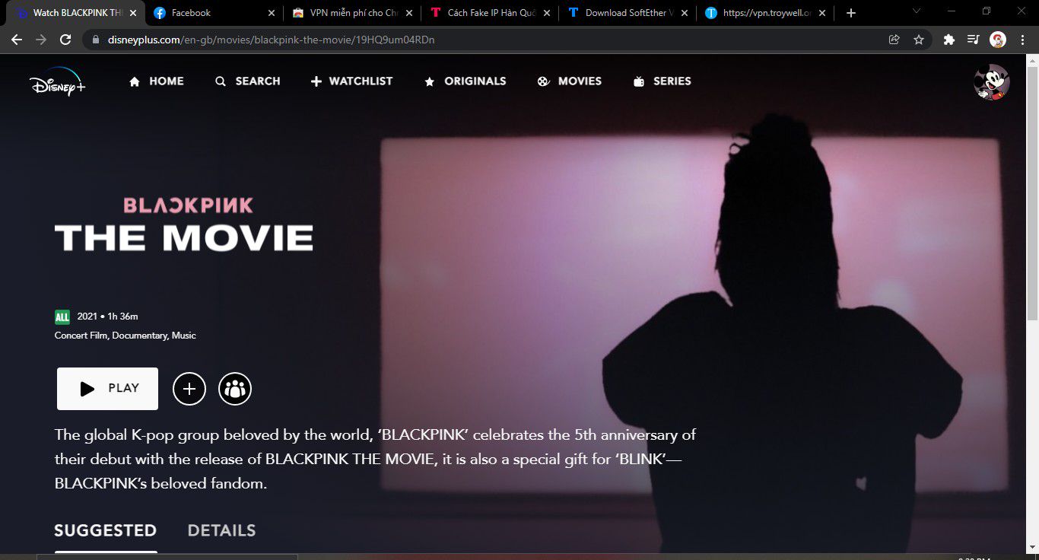Image resolution: width=1039 pixels, height=560 pixels.
Task: Open the Mickey Mouse profile avatar
Action: pyautogui.click(x=992, y=81)
